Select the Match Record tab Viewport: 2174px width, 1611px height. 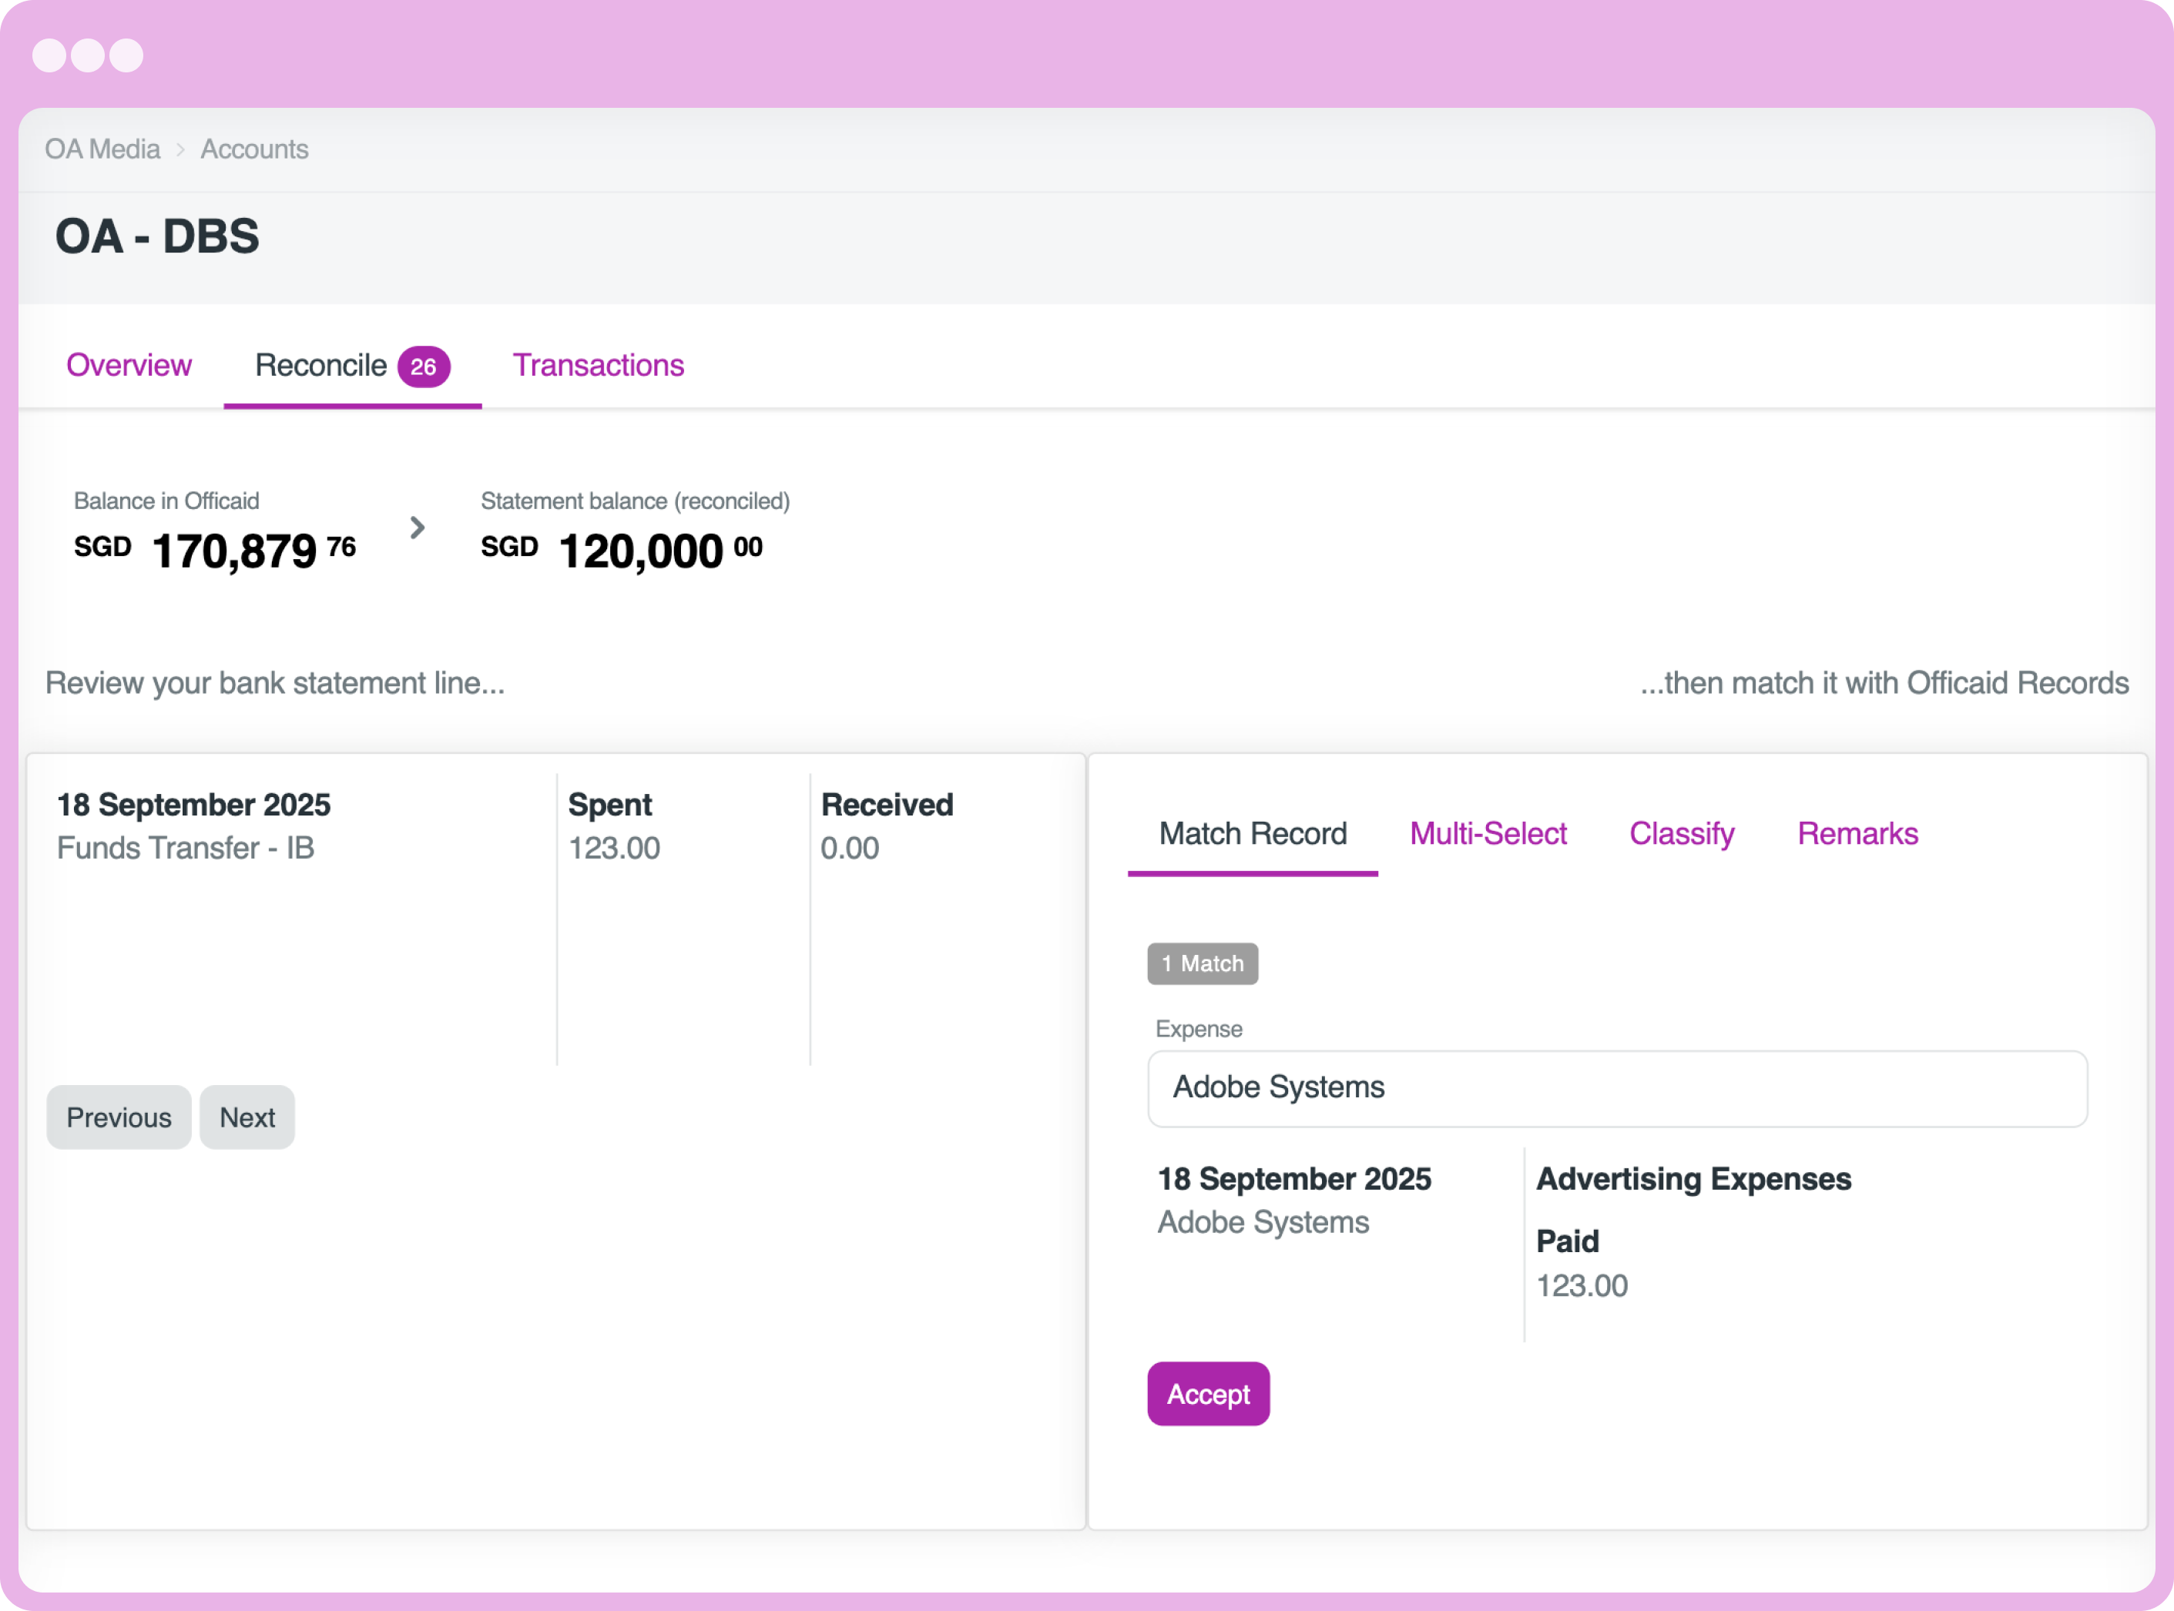coord(1253,834)
